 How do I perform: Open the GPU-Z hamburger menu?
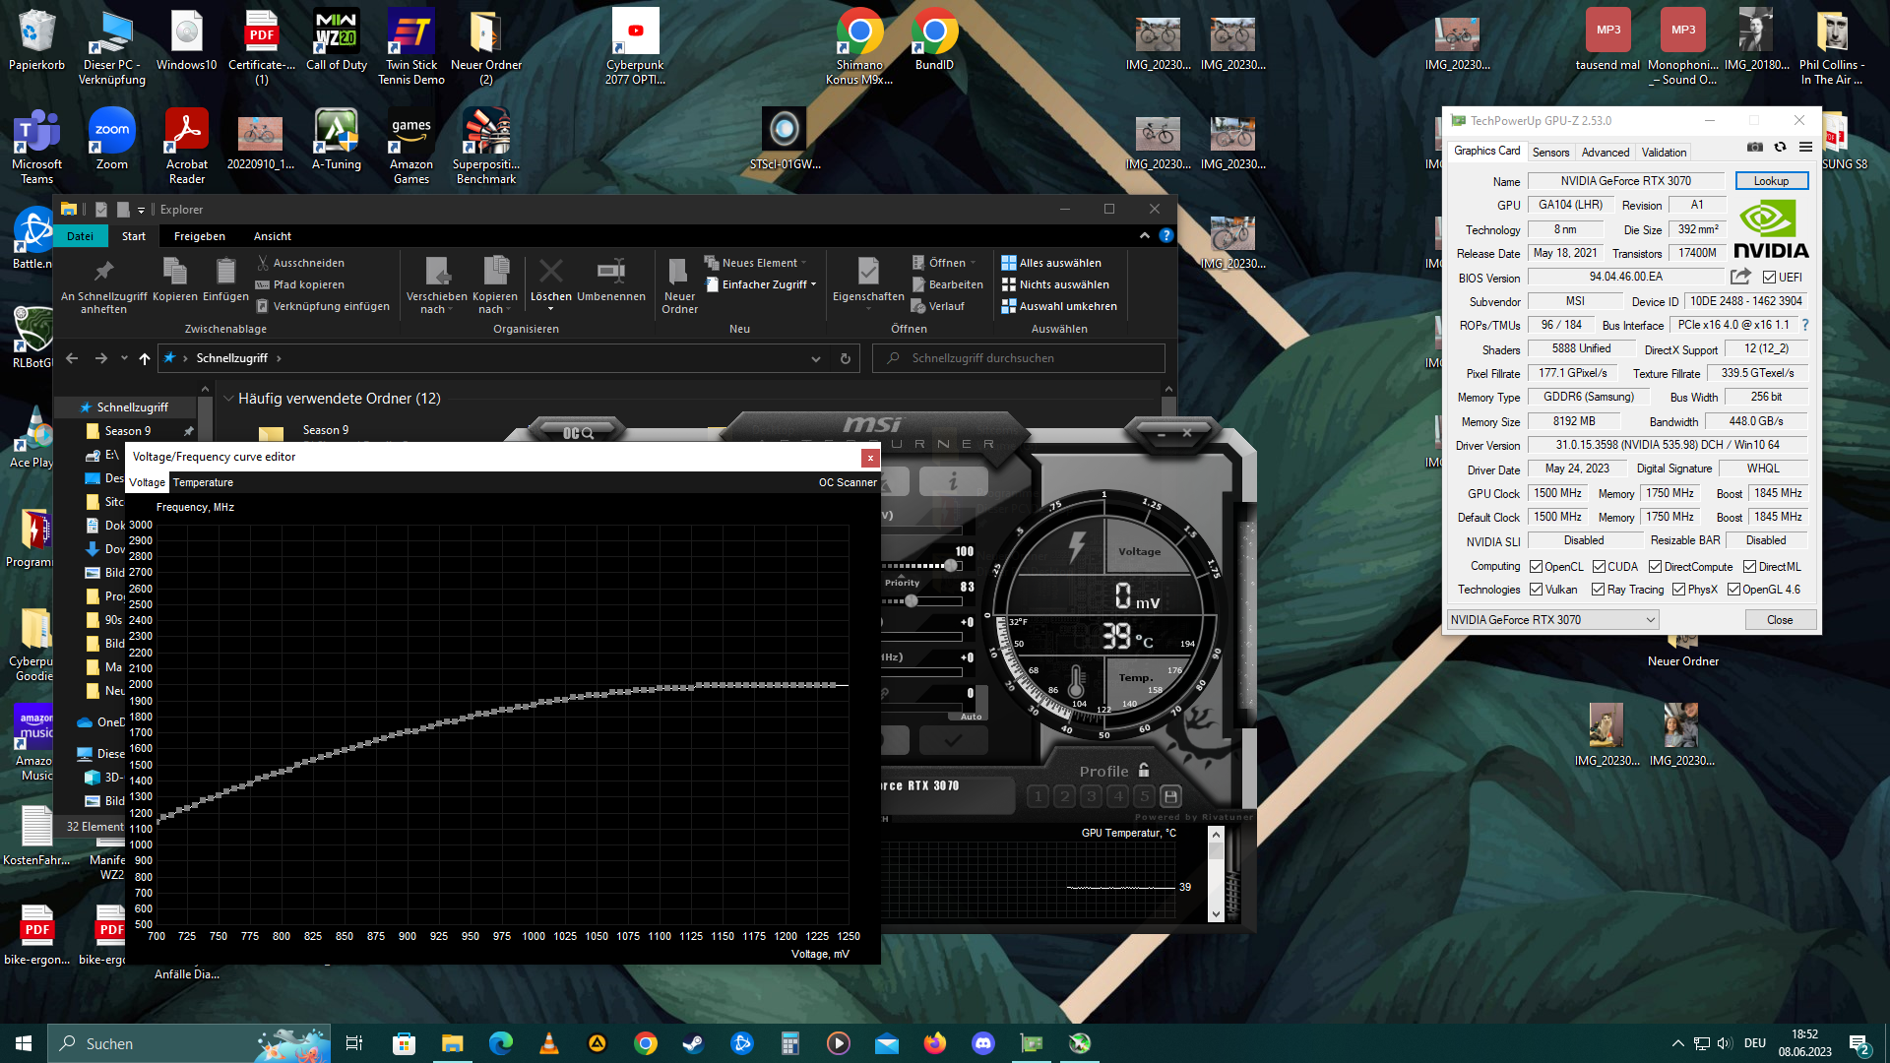[x=1805, y=148]
